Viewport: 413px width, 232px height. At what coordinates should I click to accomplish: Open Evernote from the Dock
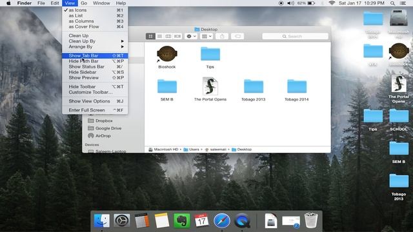click(182, 220)
